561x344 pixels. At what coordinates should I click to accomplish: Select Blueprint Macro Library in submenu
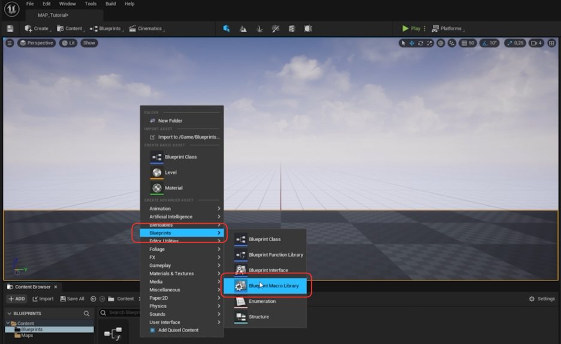(266, 286)
